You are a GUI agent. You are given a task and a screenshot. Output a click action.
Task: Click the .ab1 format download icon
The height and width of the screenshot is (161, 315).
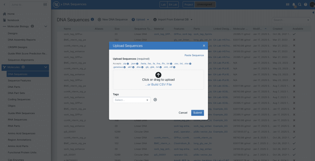click(133, 67)
